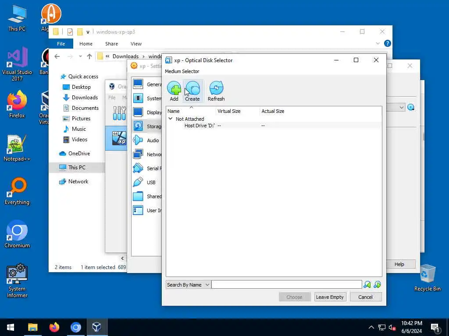Click the optical disk chooser icon in Settings
The width and height of the screenshot is (449, 336).
(x=411, y=108)
